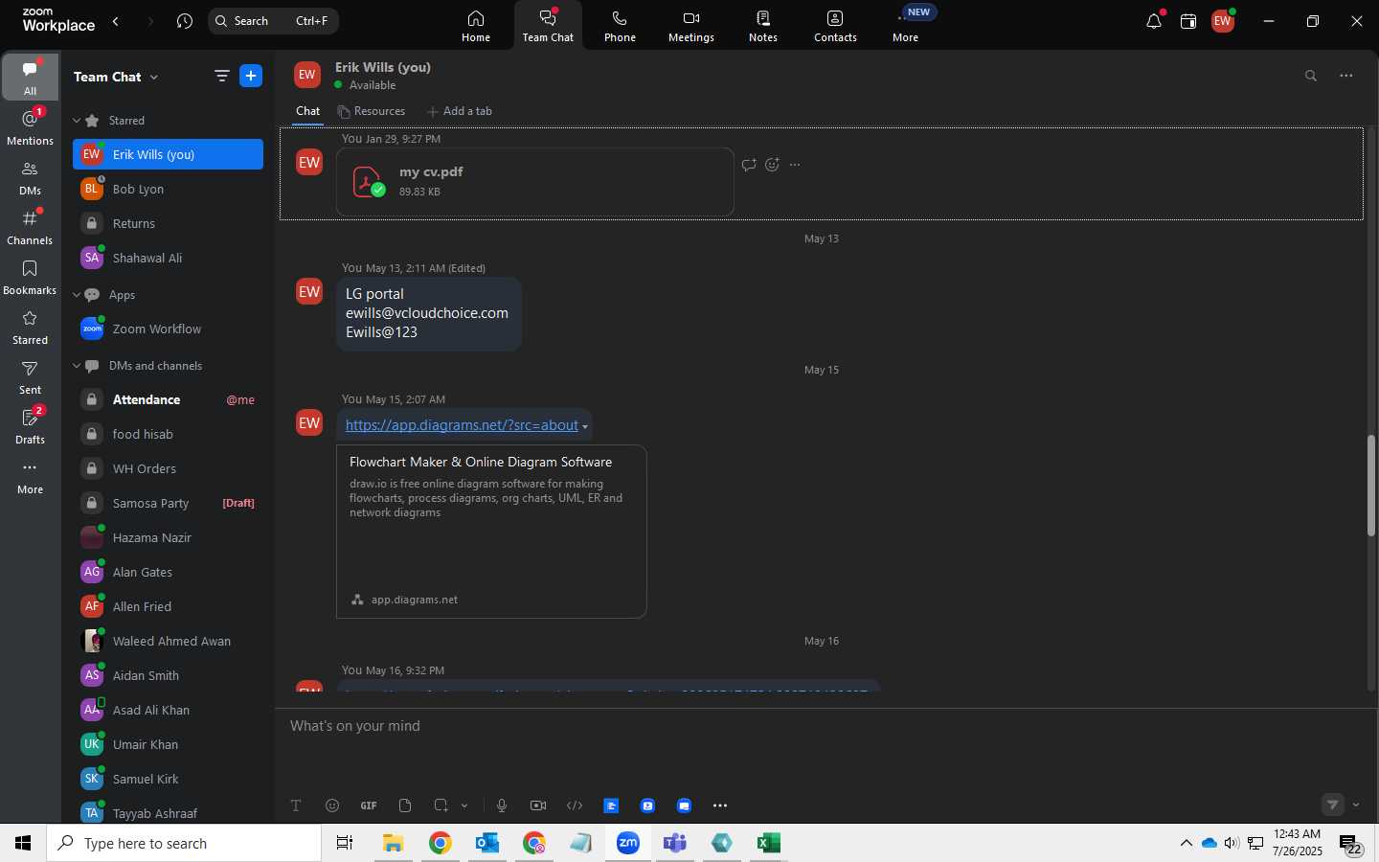This screenshot has width=1379, height=862.
Task: Open the Meetings tab
Action: [691, 26]
